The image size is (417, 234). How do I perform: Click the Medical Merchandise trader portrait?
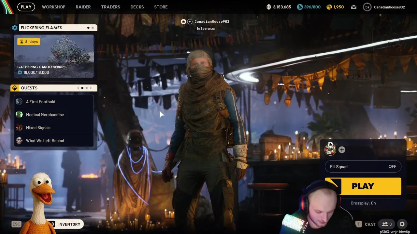click(x=19, y=114)
